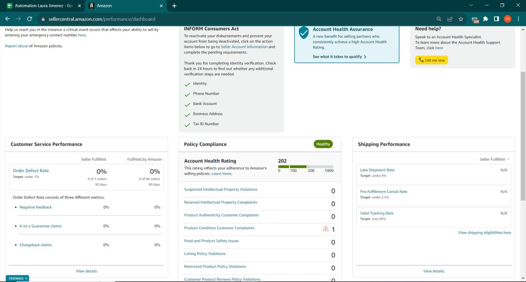Click the address bar URL
526x282 pixels.
click(x=102, y=19)
